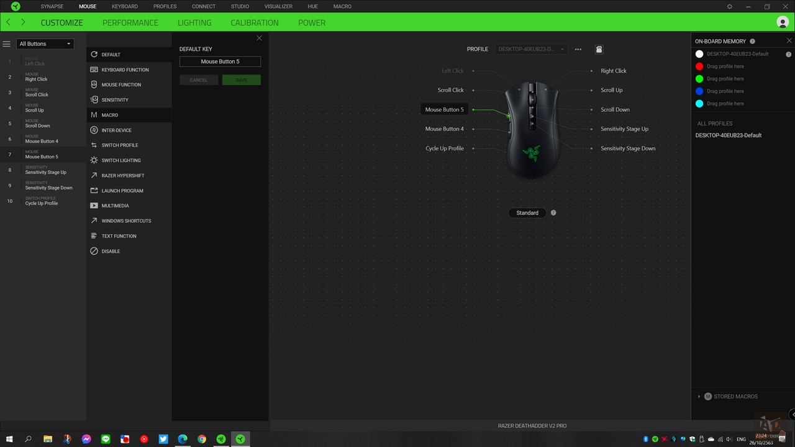Open the Profiles tab
Image resolution: width=795 pixels, height=447 pixels.
click(165, 6)
